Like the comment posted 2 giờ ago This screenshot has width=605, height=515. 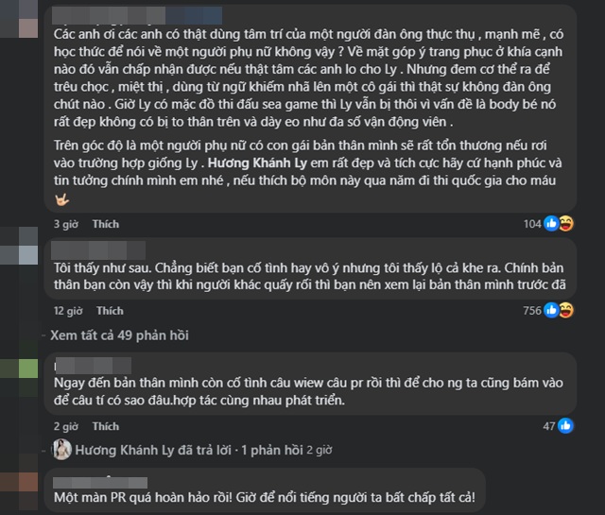[x=106, y=426]
